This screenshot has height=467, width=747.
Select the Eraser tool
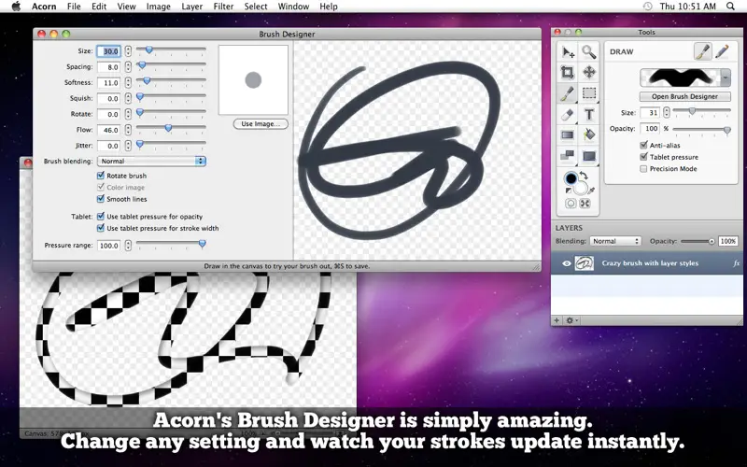point(568,114)
